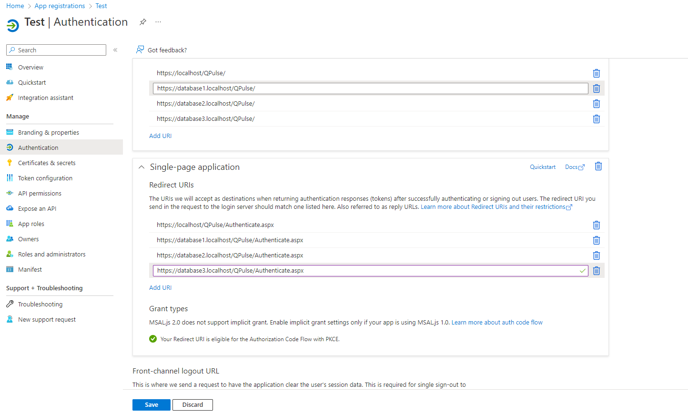The image size is (688, 413).
Task: Save the authentication changes
Action: (x=151, y=404)
